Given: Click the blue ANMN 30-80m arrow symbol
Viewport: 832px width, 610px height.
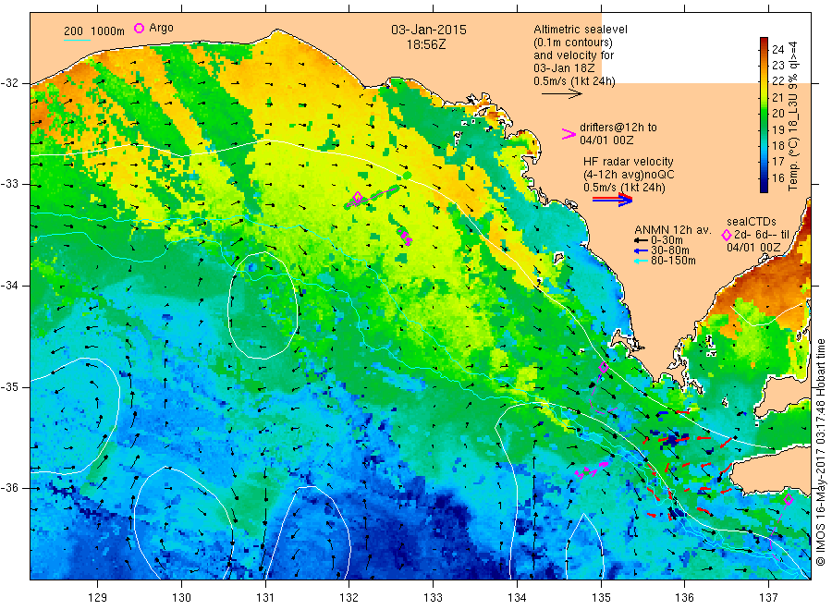Looking at the screenshot, I should coord(641,250).
